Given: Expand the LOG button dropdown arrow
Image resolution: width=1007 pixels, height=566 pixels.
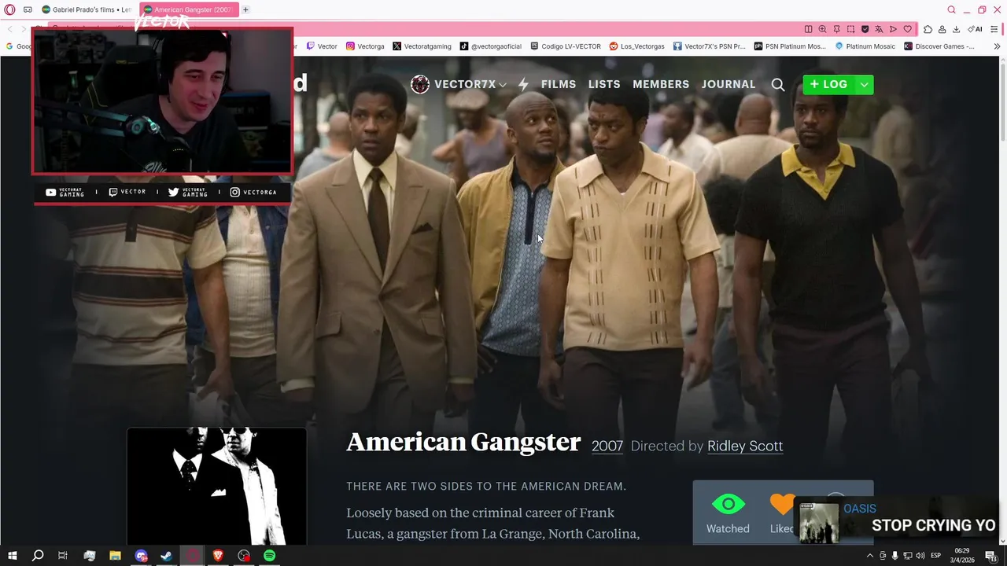Looking at the screenshot, I should (864, 84).
